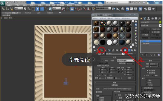The width and height of the screenshot is (163, 101).
Task: Open the Render Setup icon
Action: [145, 9]
